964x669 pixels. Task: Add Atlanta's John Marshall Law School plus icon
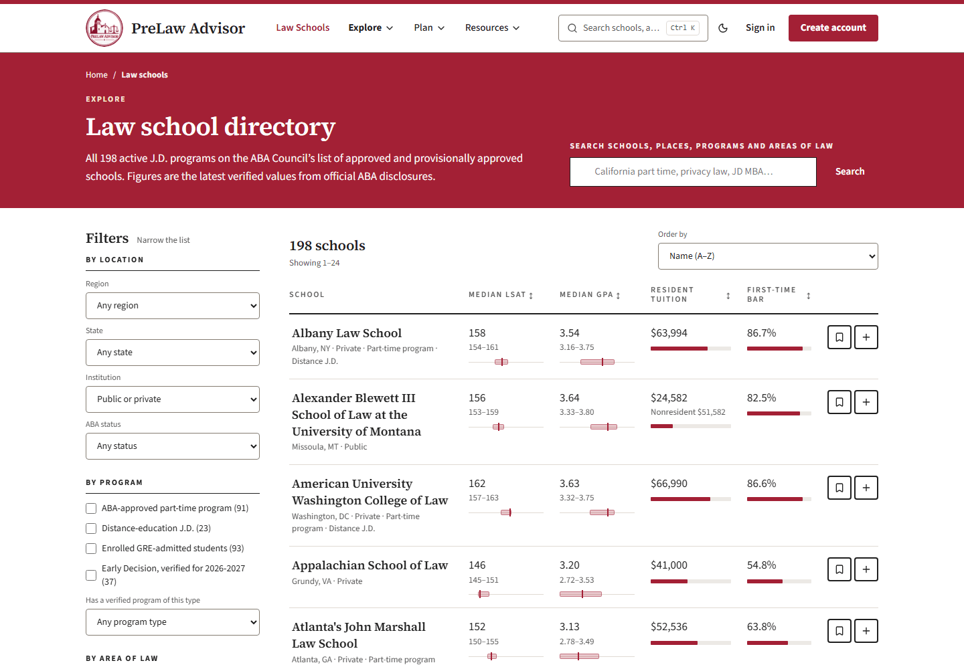click(866, 631)
